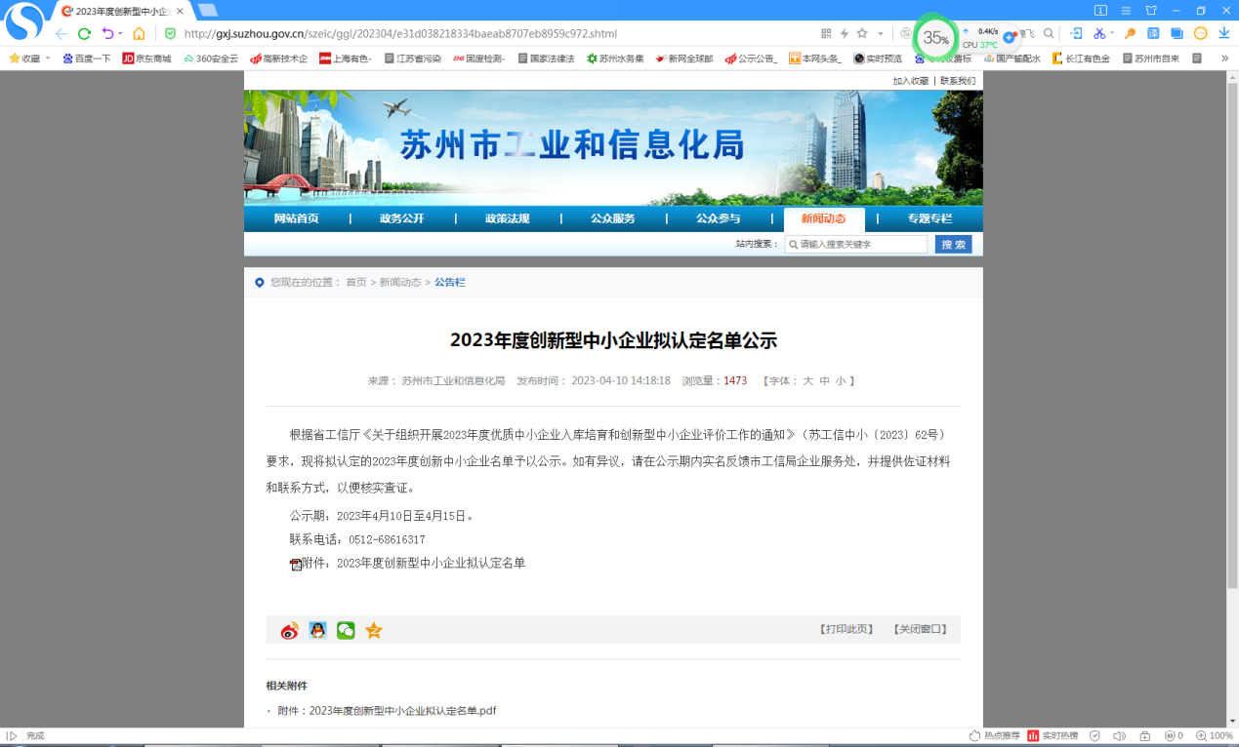Viewport: 1239px width, 747px height.
Task: Select large font size option 大
Action: coord(807,381)
